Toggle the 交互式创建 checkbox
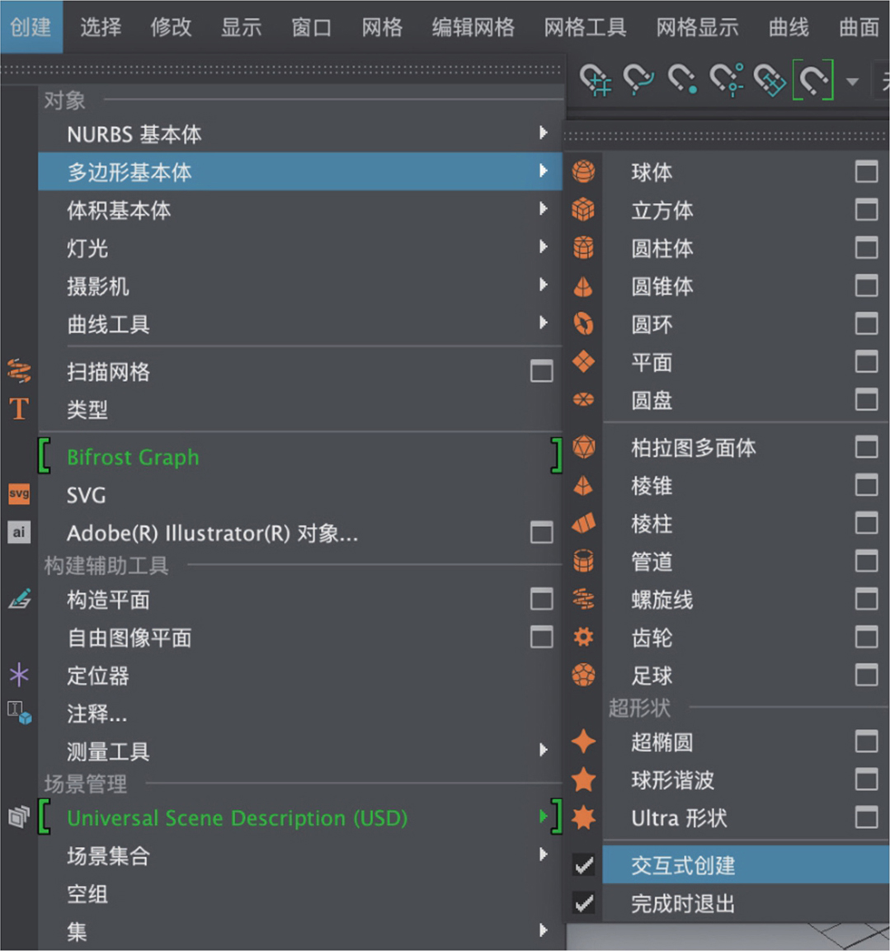 [x=584, y=864]
